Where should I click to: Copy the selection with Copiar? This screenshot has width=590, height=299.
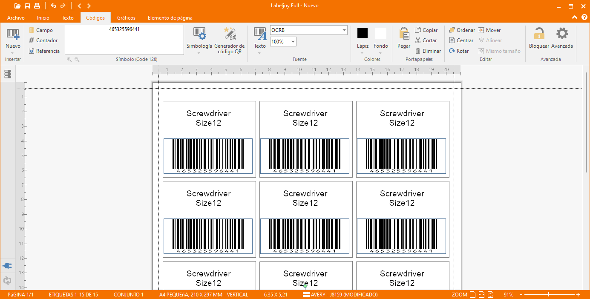point(426,30)
